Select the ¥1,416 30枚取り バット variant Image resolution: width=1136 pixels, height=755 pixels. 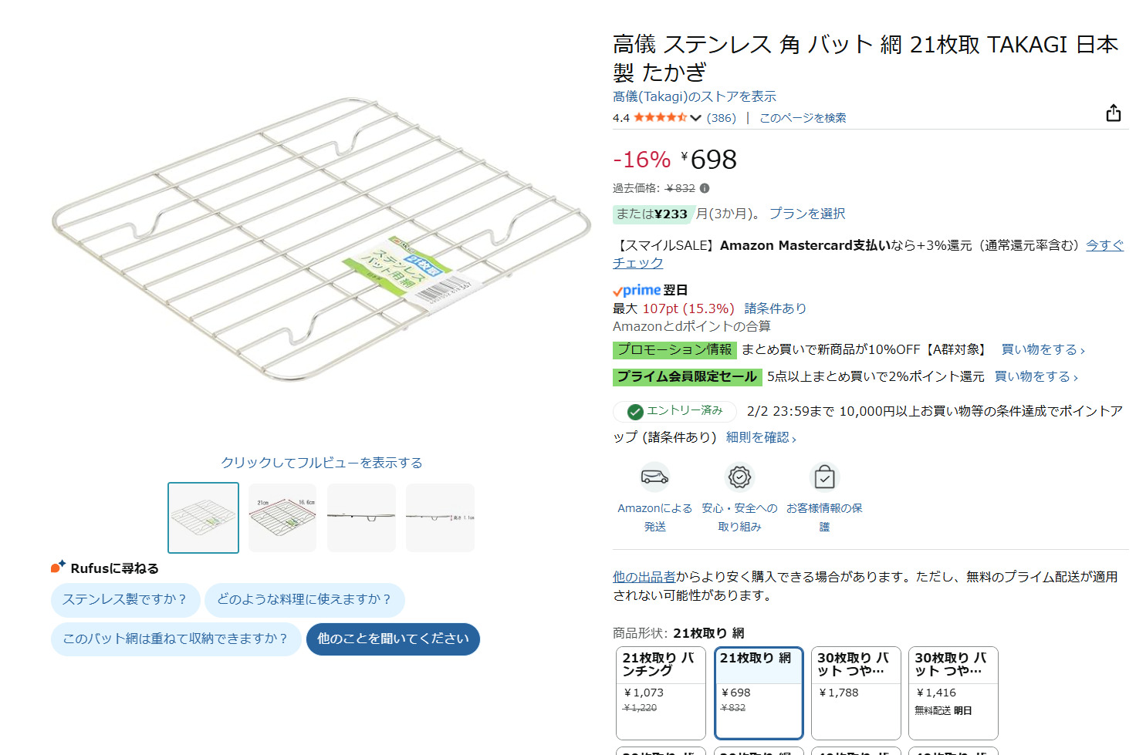click(x=952, y=692)
